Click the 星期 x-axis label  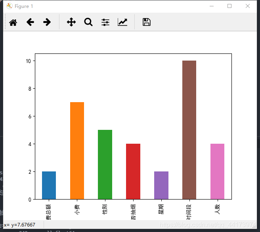(161, 209)
